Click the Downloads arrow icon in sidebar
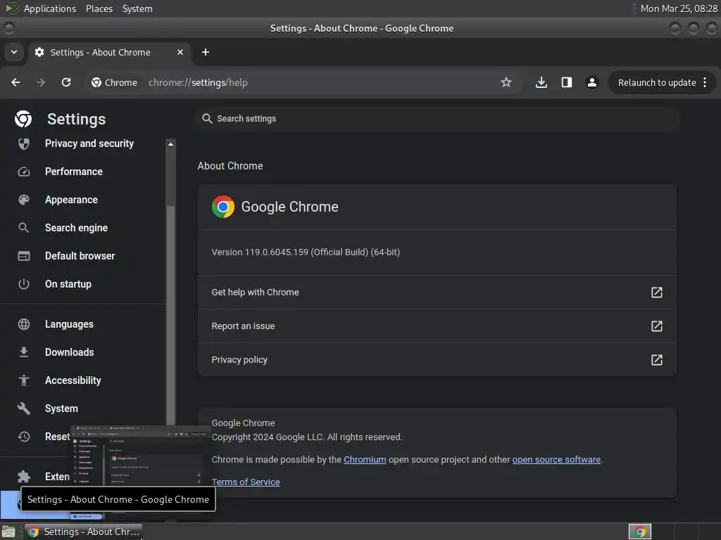 [x=24, y=352]
